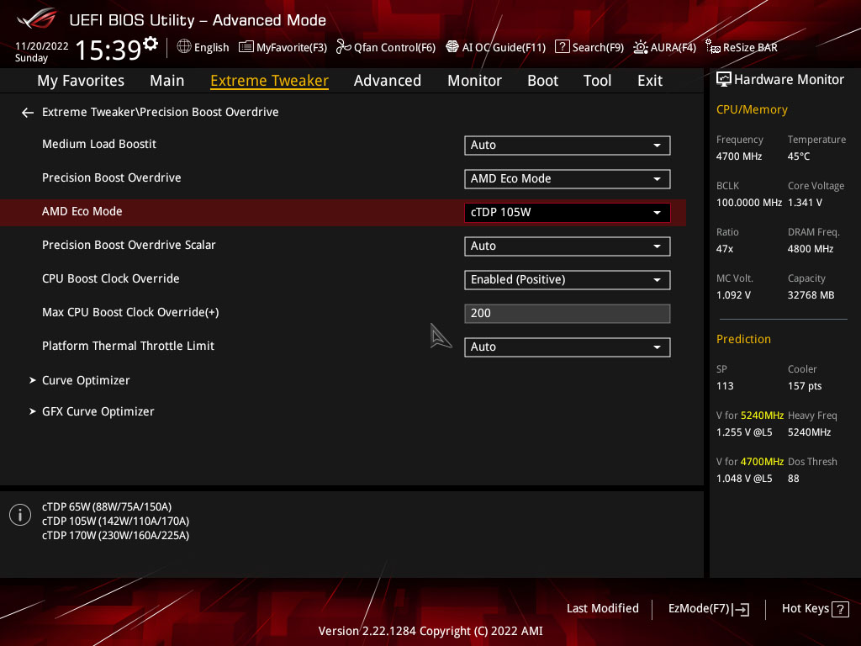This screenshot has width=861, height=646.
Task: Switch to the Monitor tab
Action: pos(474,81)
